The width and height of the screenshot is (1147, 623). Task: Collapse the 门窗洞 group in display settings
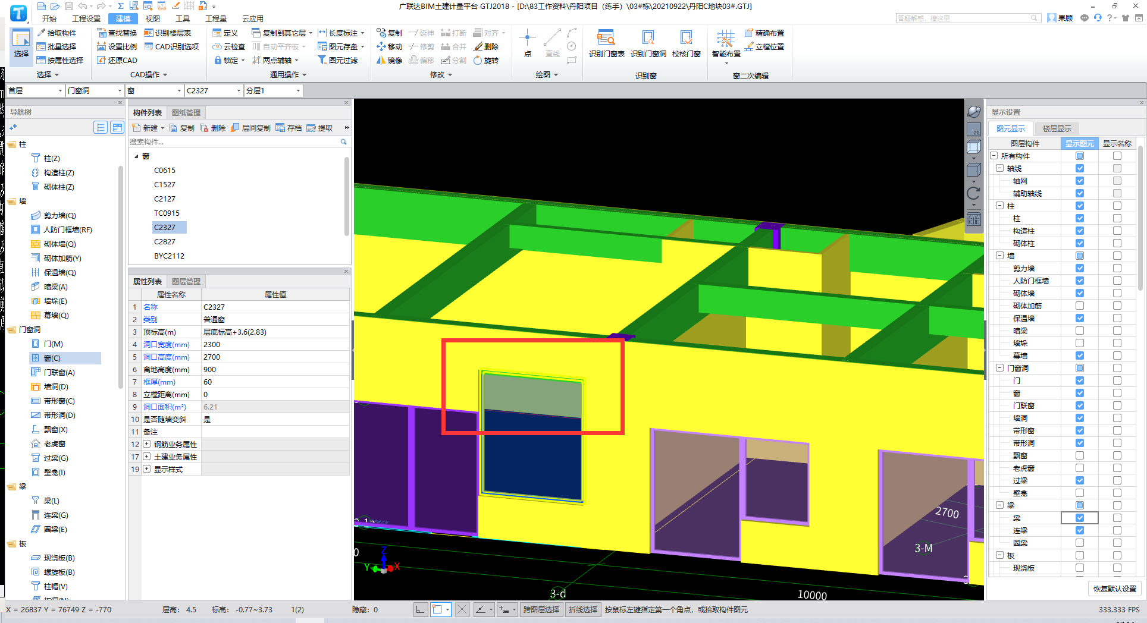point(1000,368)
